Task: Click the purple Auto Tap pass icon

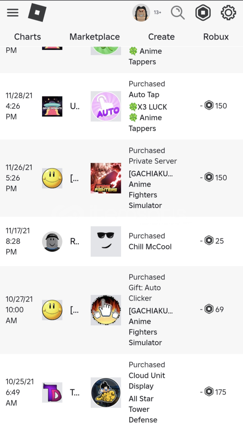Action: (x=106, y=106)
